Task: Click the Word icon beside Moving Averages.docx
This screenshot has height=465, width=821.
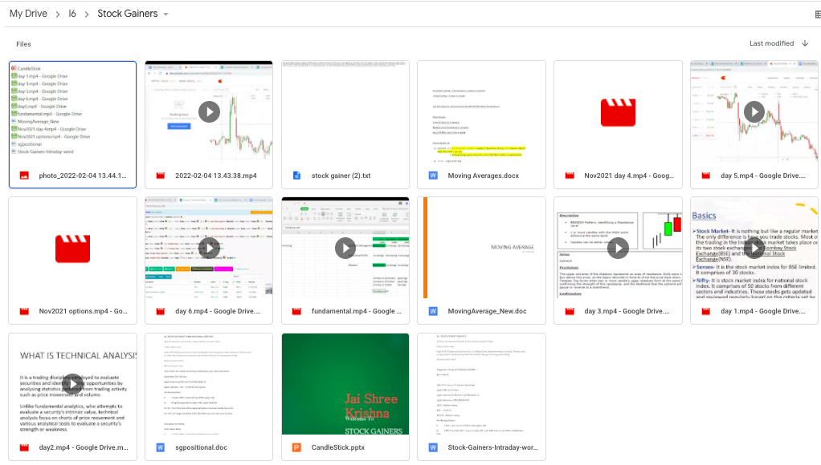Action: tap(433, 176)
